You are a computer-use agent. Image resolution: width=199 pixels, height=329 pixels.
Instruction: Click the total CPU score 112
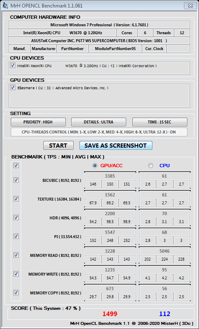click(164, 314)
